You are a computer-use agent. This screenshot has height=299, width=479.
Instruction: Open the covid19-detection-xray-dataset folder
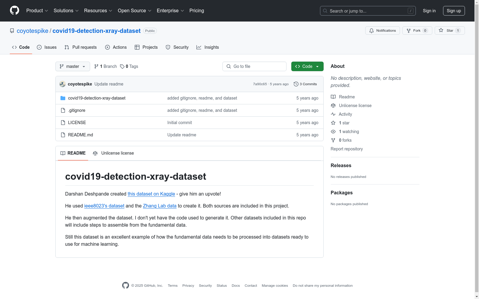point(97,98)
